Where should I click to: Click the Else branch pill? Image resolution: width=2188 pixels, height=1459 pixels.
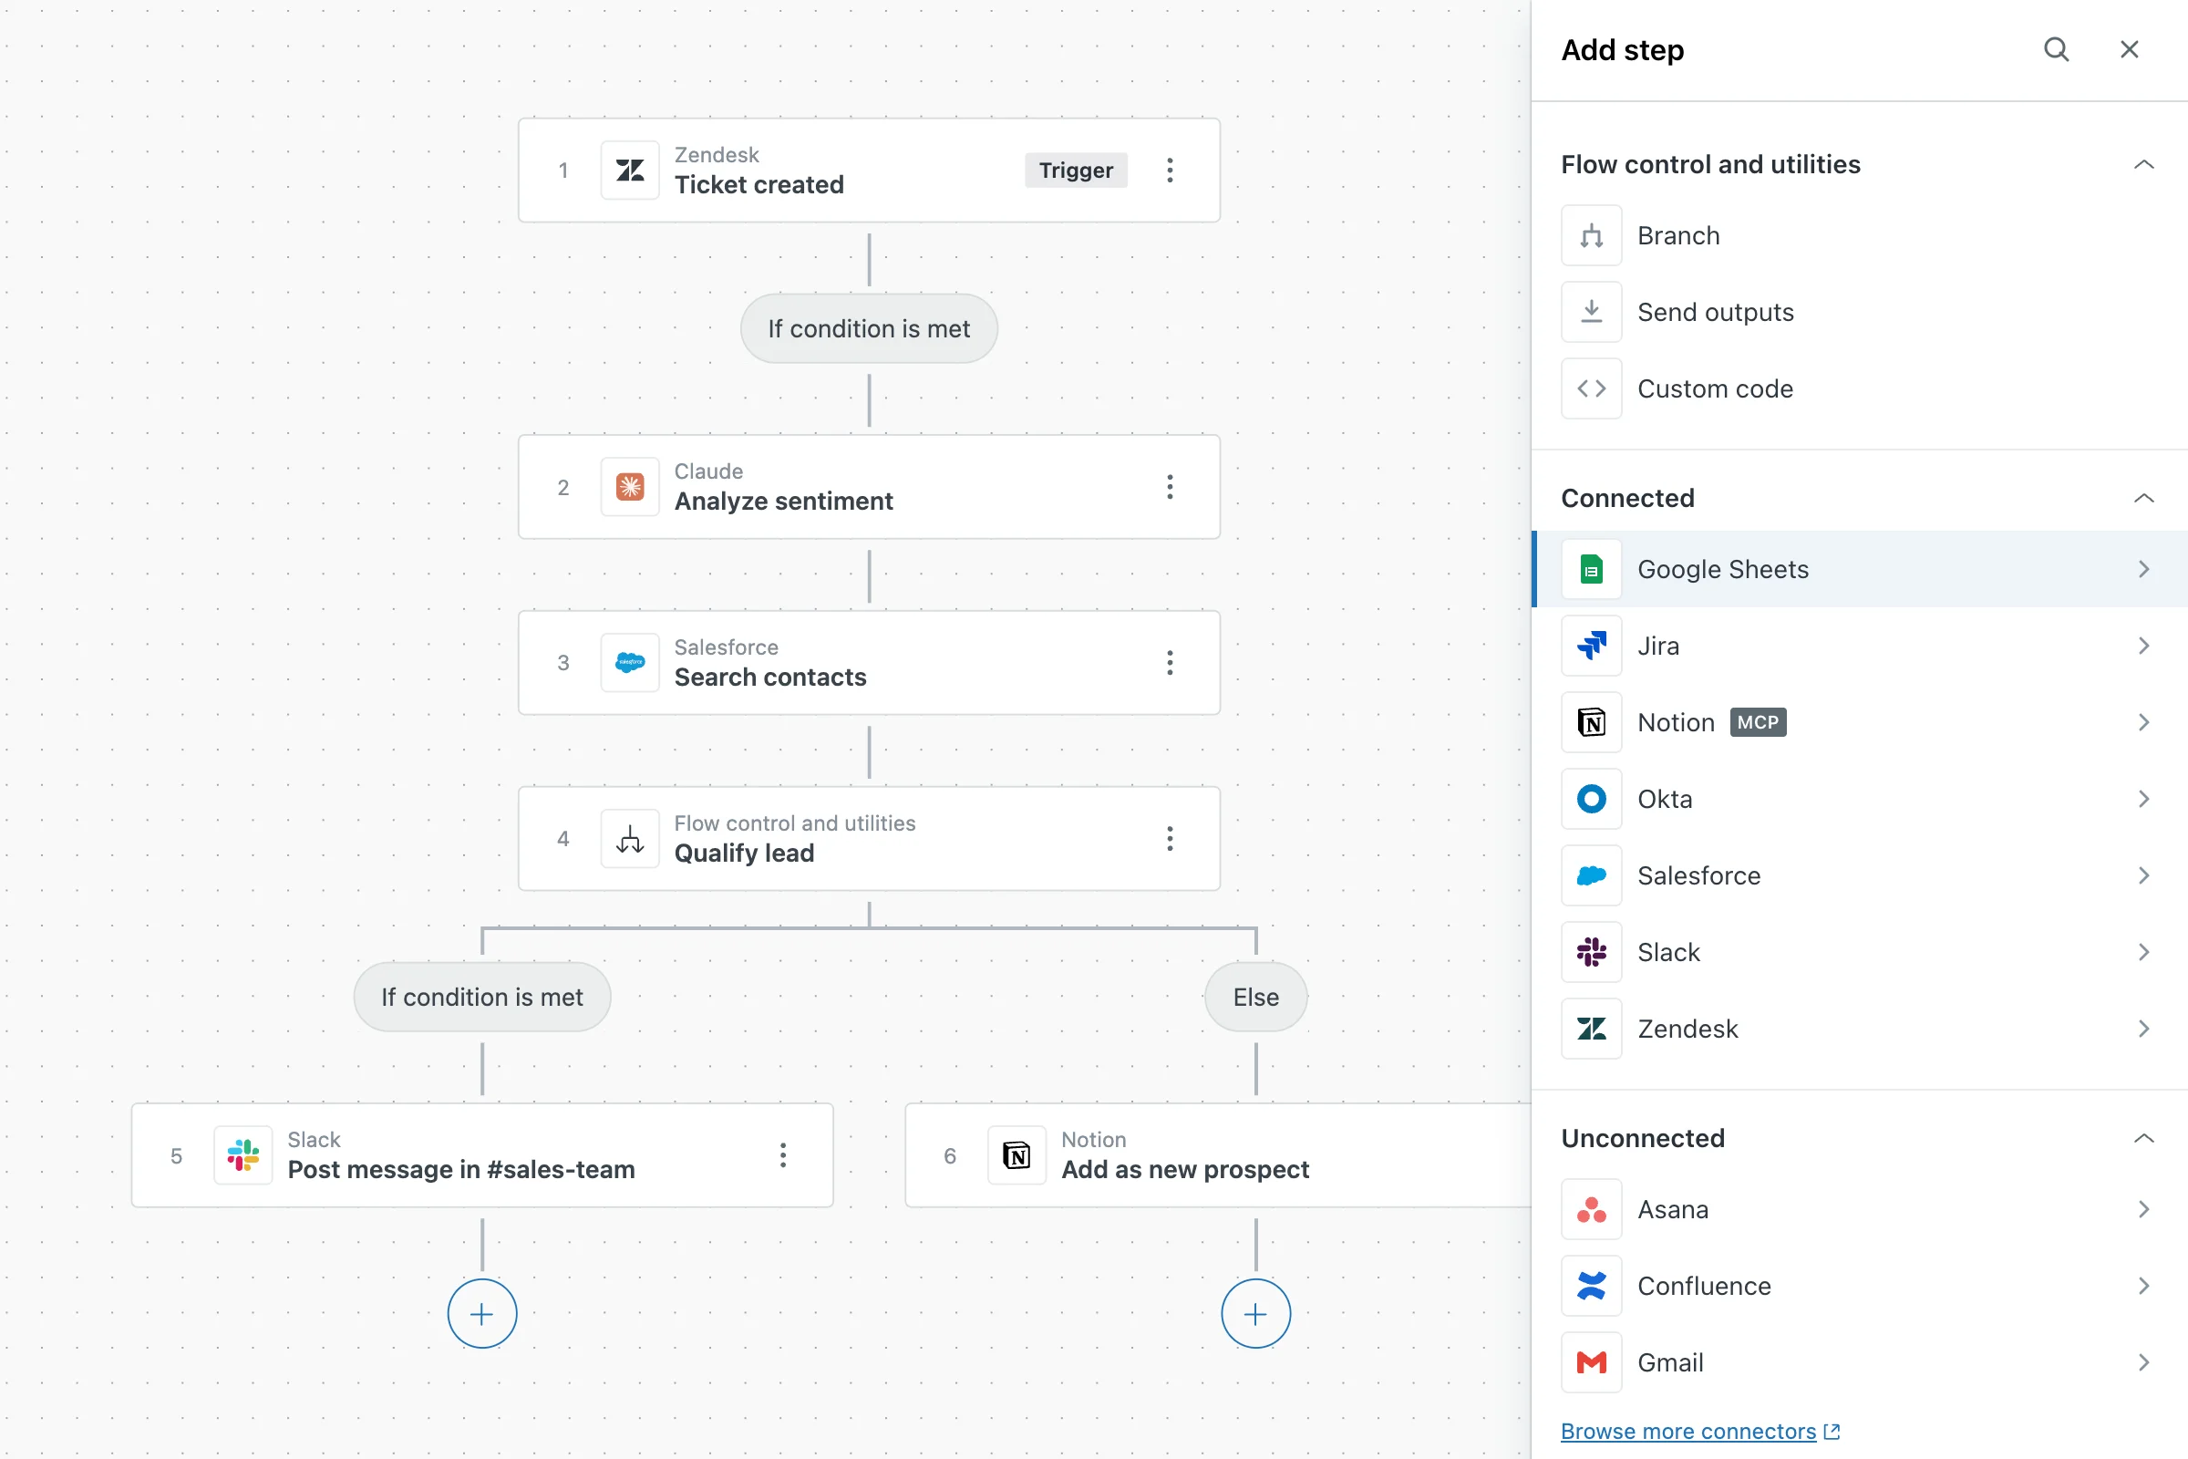(1255, 997)
